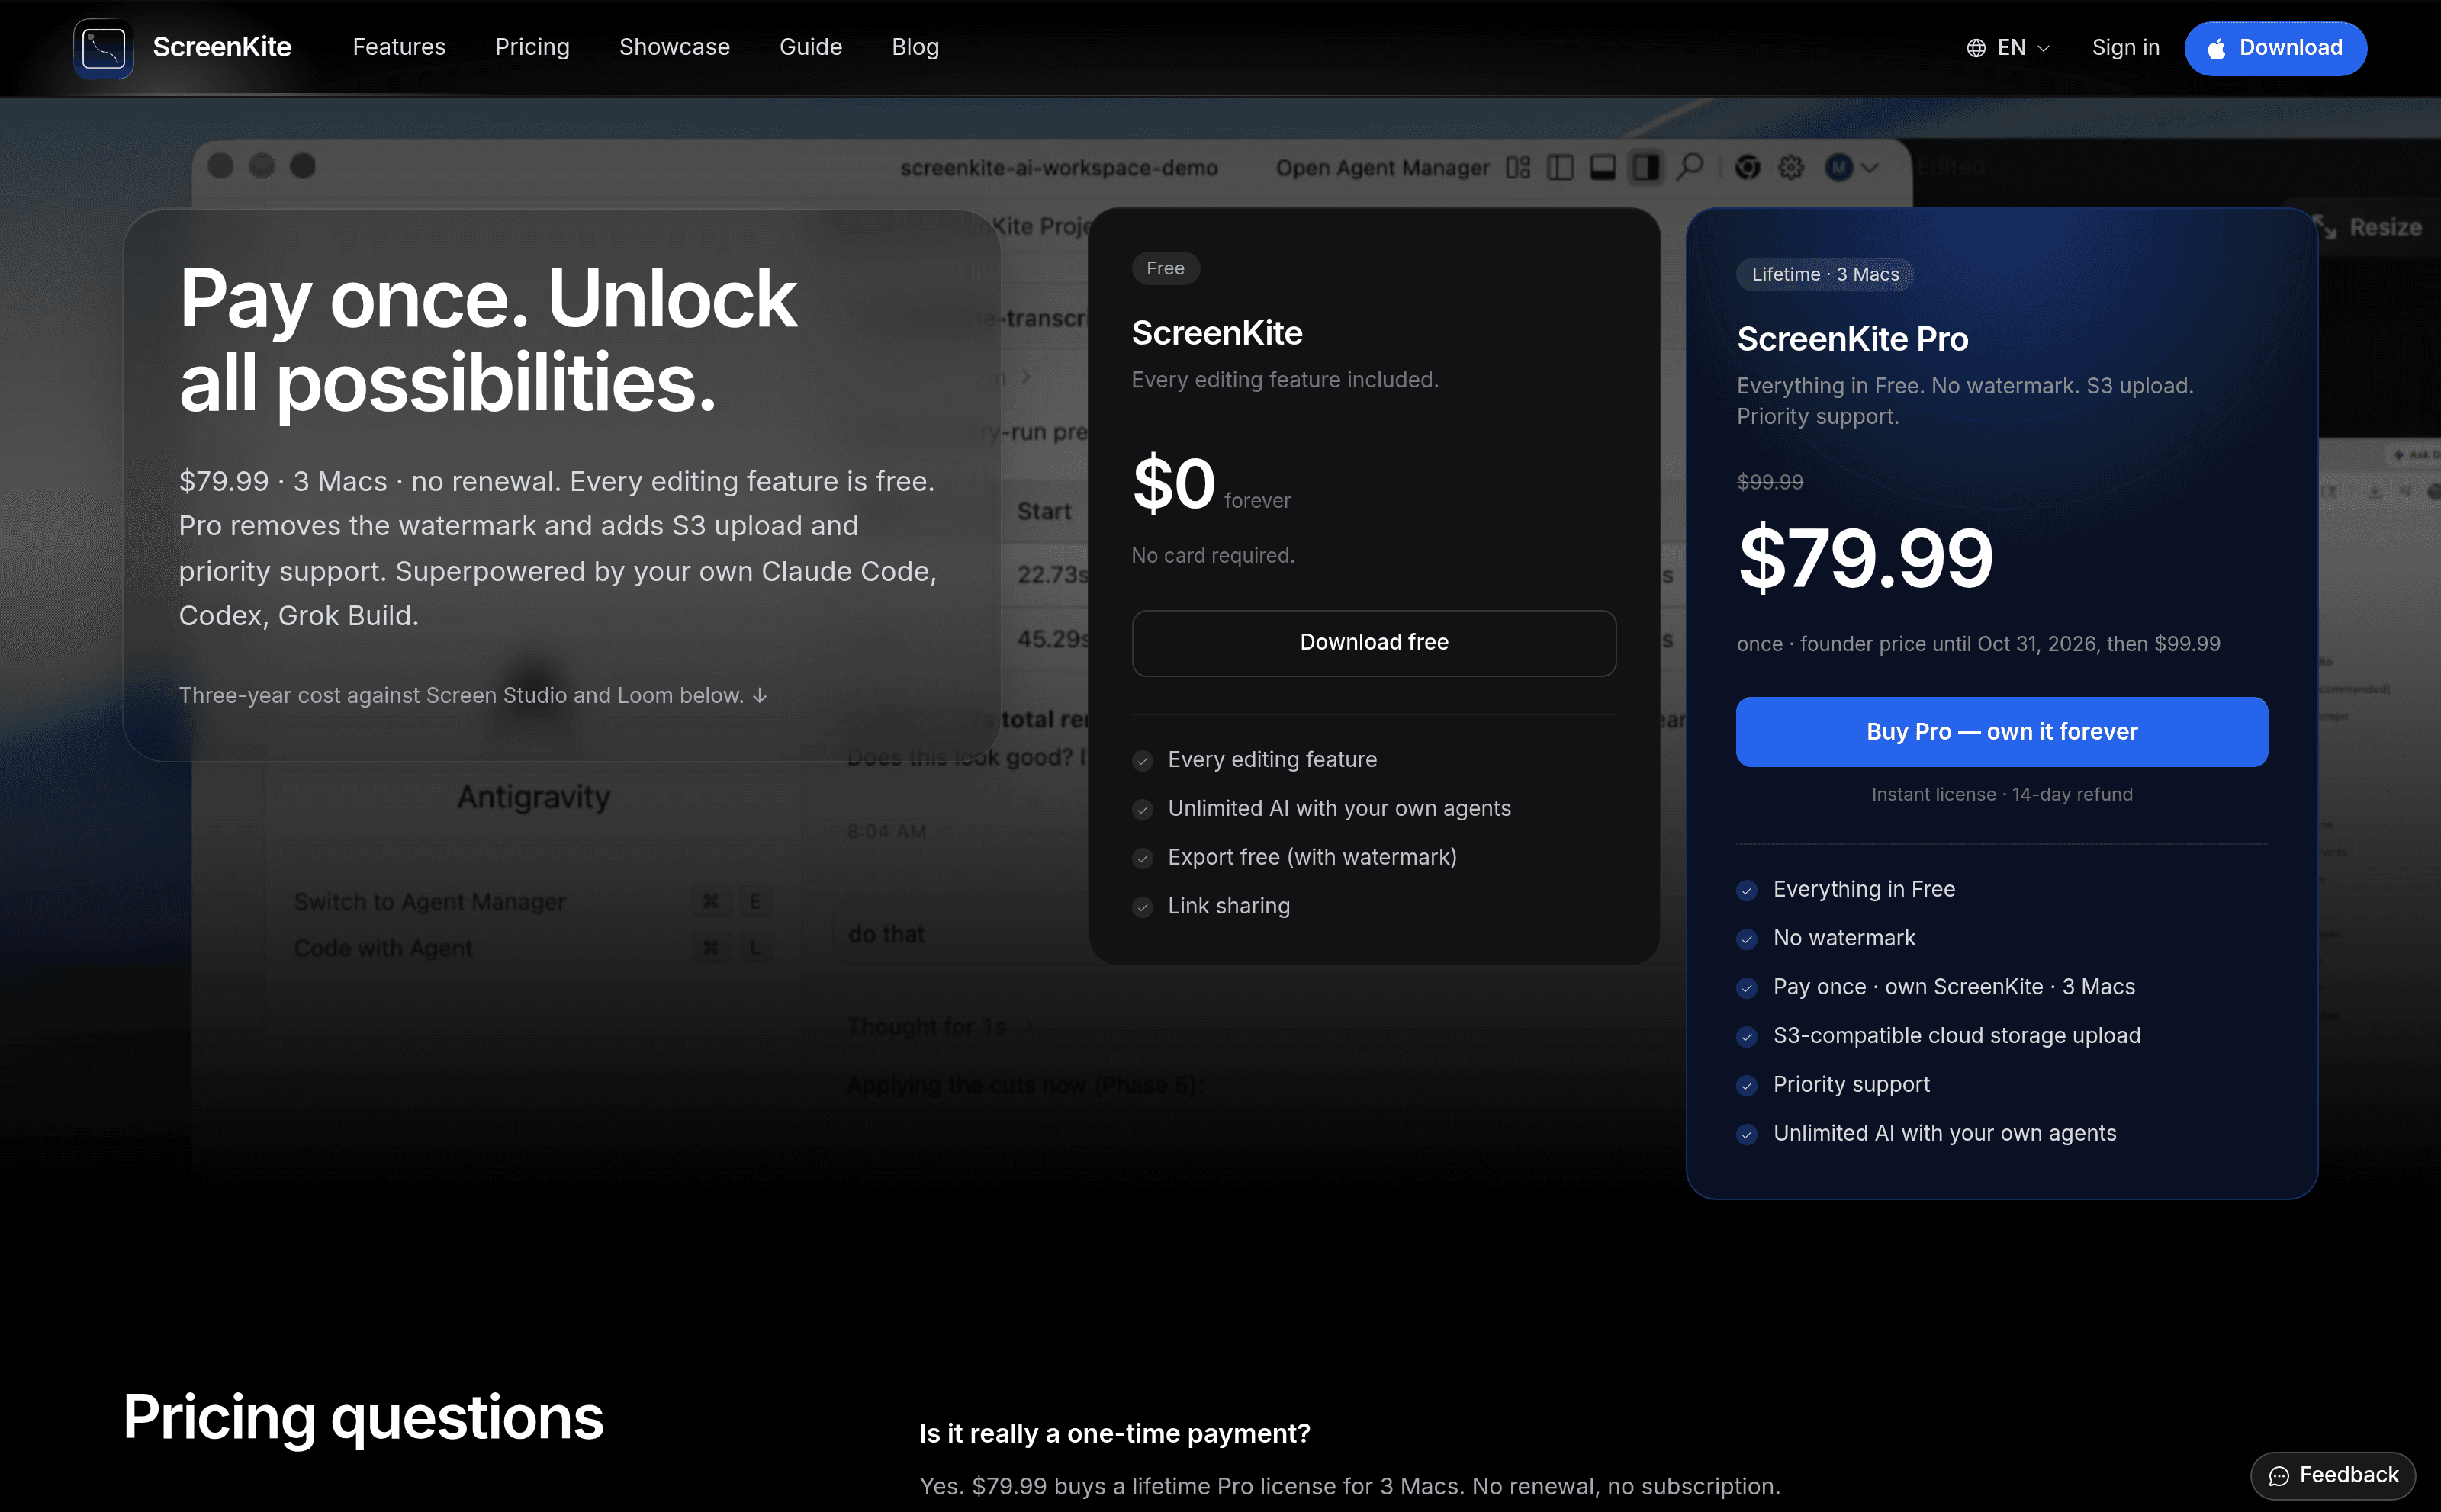Click the $79.99 Pro price
This screenshot has width=2441, height=1512.
1866,558
